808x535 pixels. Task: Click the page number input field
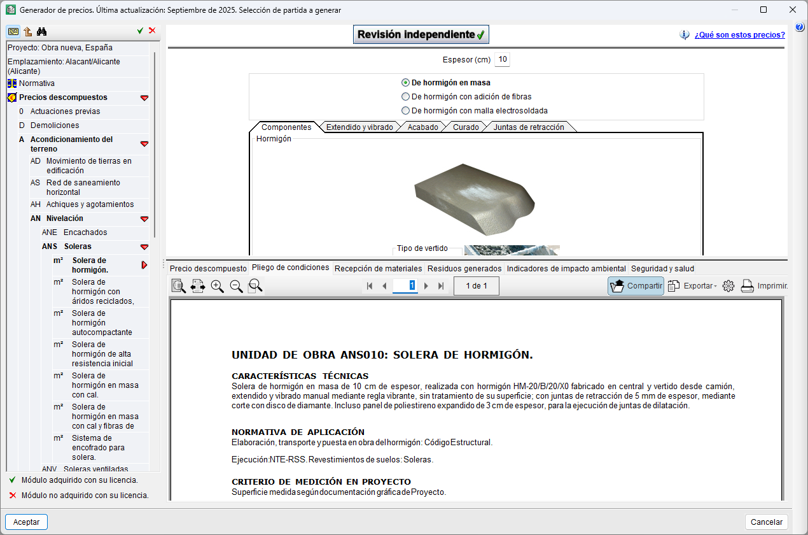(405, 285)
